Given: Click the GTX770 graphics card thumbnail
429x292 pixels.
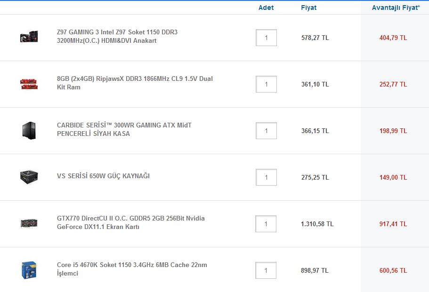Looking at the screenshot, I should [29, 223].
